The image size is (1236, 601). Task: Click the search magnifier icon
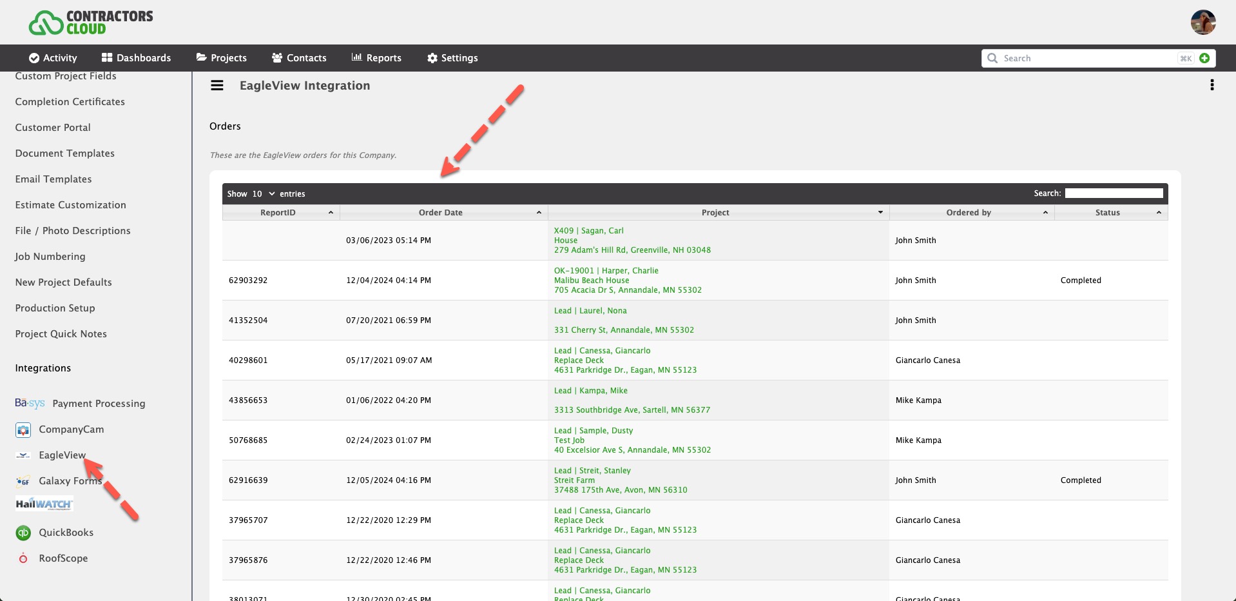(x=992, y=58)
